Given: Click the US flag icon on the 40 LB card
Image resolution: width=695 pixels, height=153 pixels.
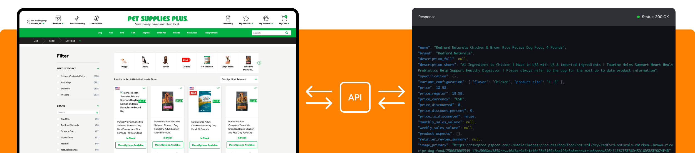Looking at the screenshot, I should 118,88.
